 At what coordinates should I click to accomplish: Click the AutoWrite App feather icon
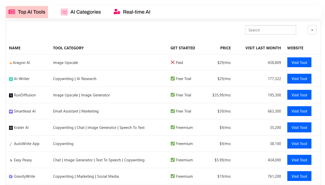coord(11,144)
